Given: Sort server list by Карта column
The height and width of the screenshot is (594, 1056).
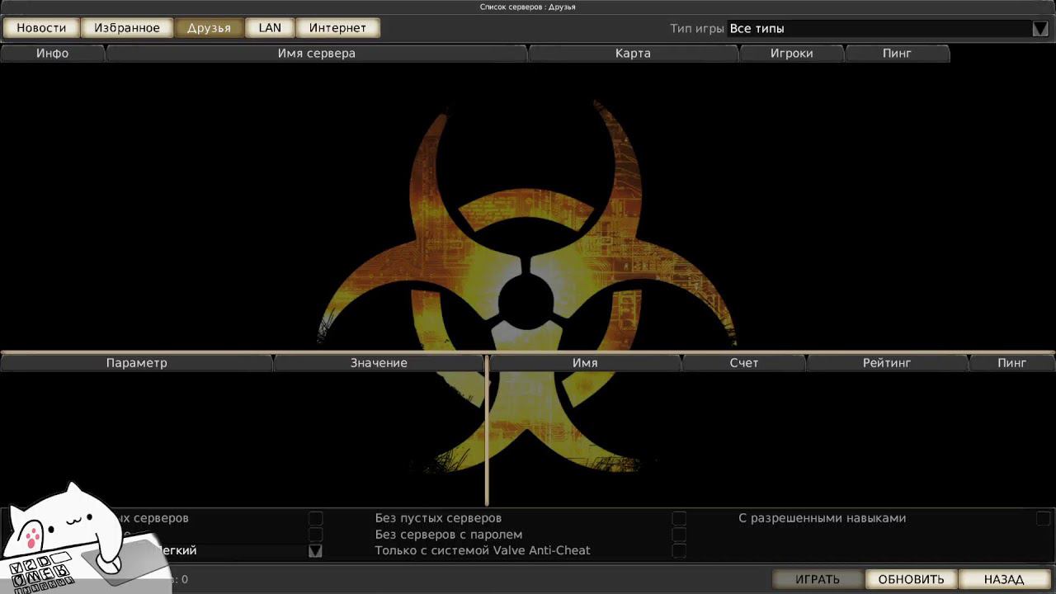Looking at the screenshot, I should coord(633,54).
